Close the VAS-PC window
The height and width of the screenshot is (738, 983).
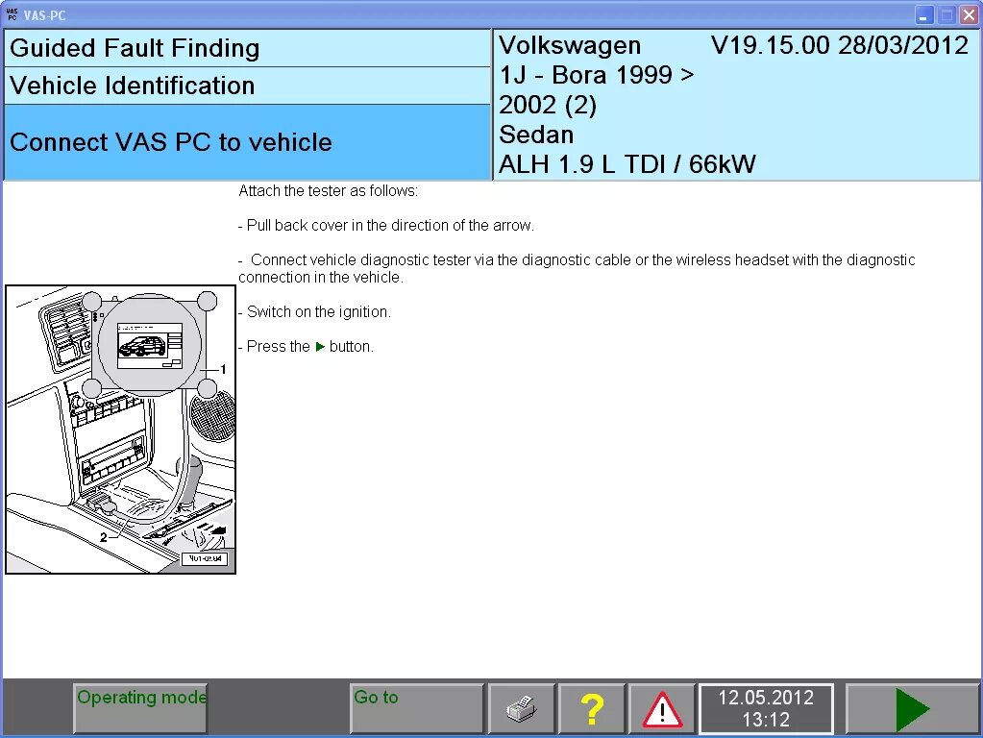[x=969, y=15]
